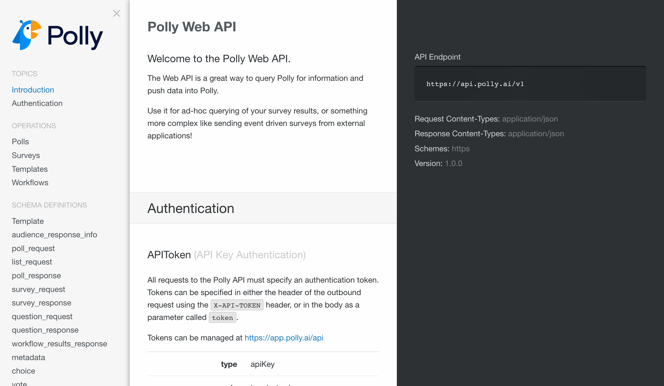
Task: View the poll_request schema
Action: pyautogui.click(x=33, y=248)
